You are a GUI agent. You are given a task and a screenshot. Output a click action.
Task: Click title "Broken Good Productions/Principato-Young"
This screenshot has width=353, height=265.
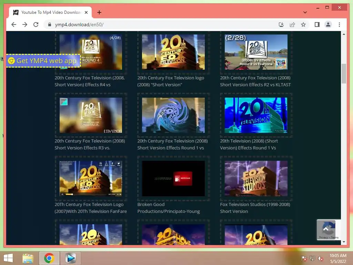click(x=169, y=208)
